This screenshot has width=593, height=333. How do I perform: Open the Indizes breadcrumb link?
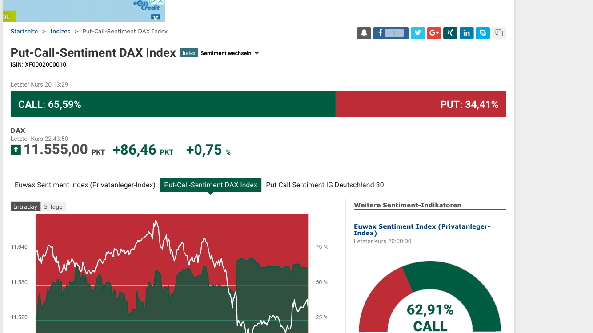[x=60, y=32]
